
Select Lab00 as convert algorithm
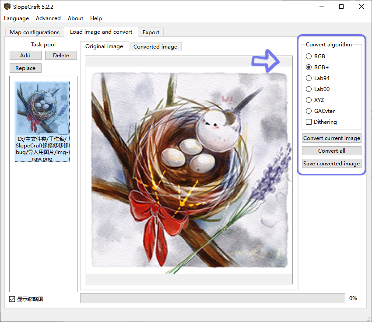(309, 89)
